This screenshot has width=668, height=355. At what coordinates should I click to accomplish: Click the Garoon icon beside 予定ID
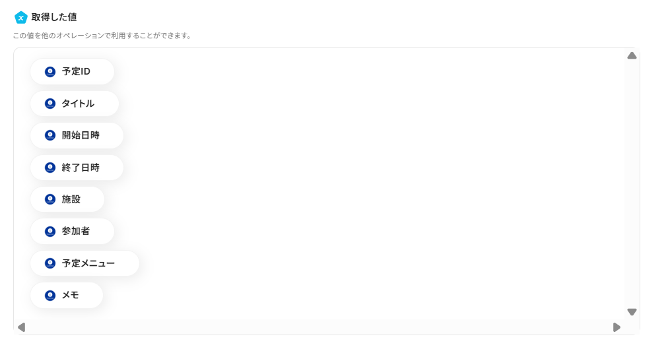point(50,71)
